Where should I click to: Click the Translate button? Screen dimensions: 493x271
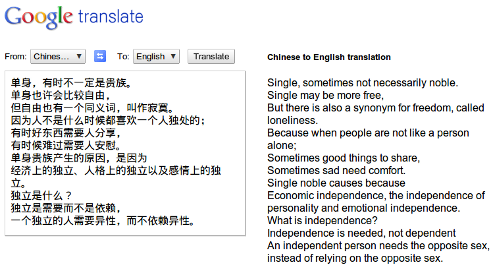(211, 57)
